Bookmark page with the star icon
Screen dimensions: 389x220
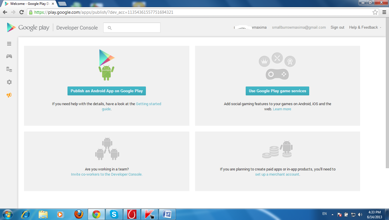[375, 12]
